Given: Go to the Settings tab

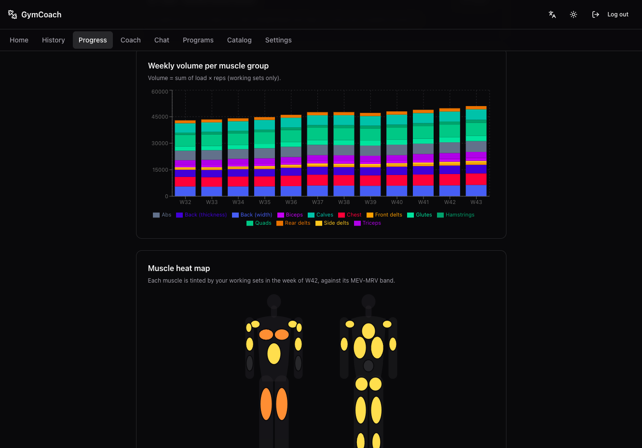Looking at the screenshot, I should pyautogui.click(x=278, y=40).
